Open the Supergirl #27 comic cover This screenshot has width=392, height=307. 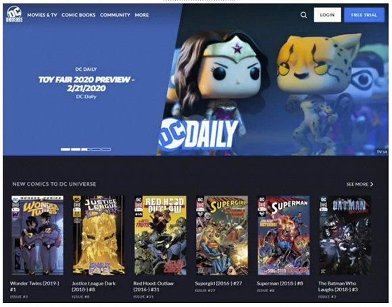coord(222,235)
